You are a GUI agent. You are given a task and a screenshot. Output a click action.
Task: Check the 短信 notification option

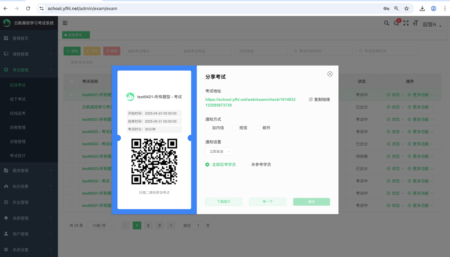[235, 128]
